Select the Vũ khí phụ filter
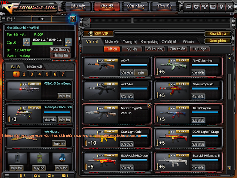 155,49
